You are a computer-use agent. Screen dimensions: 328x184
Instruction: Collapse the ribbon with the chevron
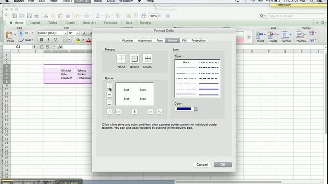click(317, 22)
